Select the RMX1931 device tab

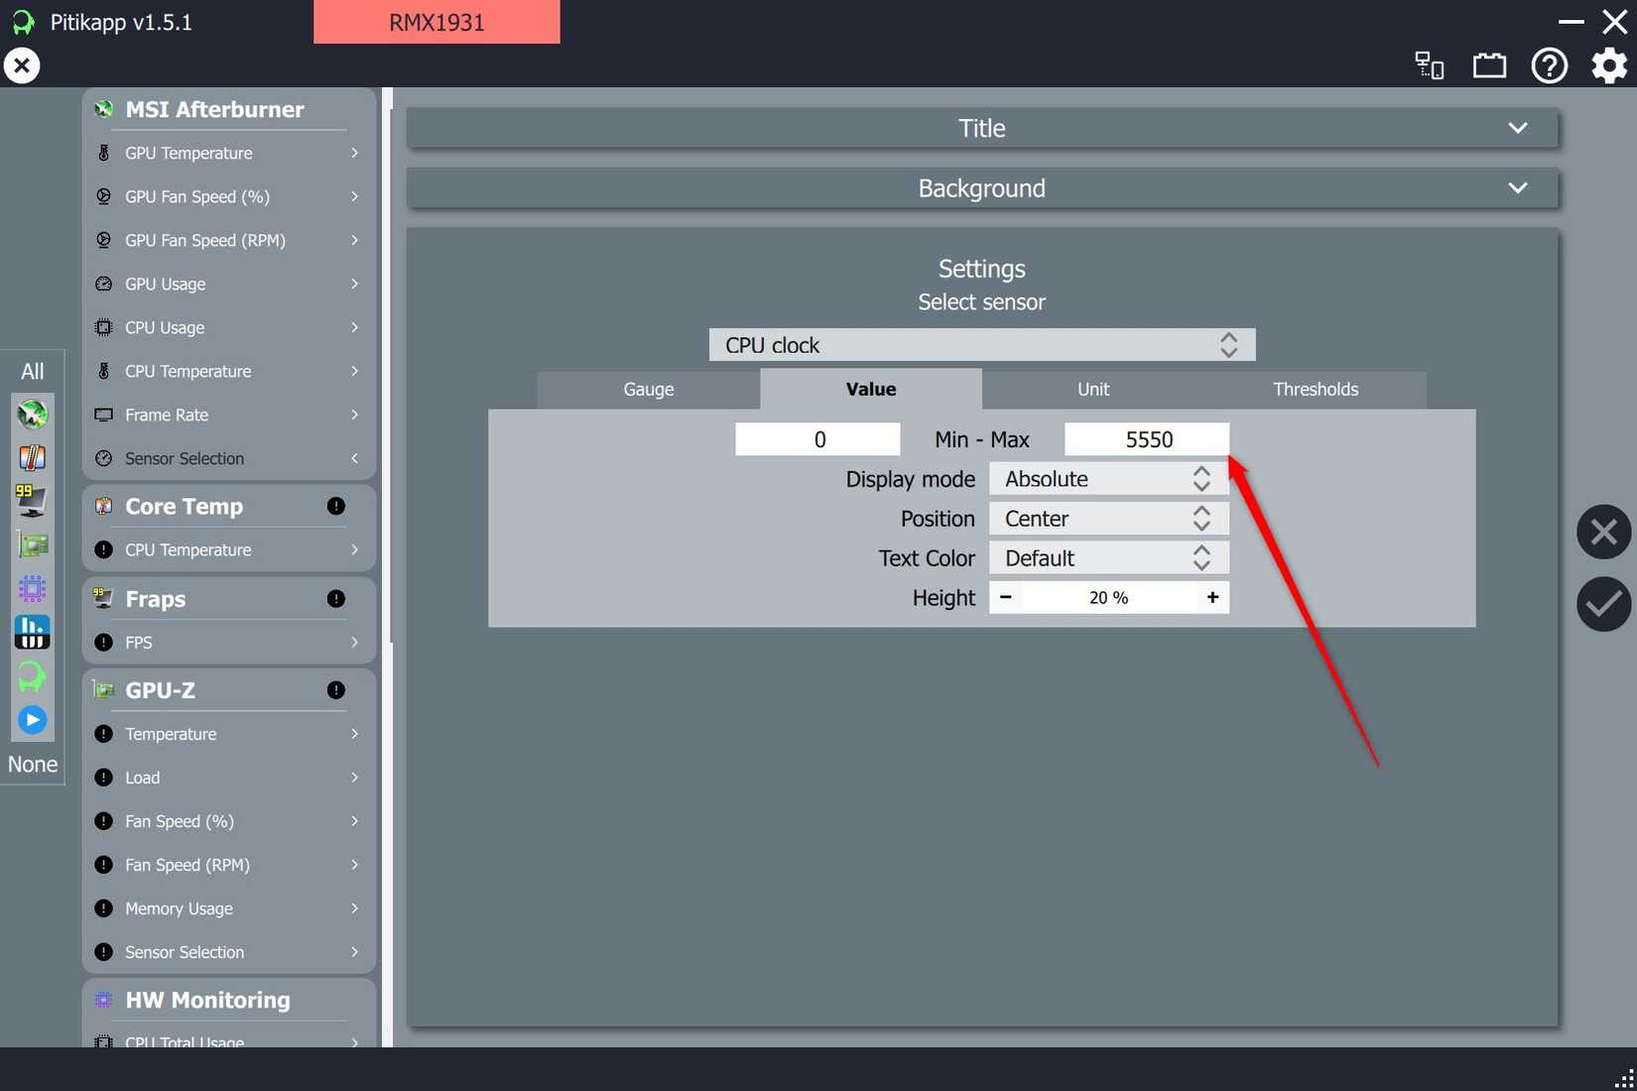pos(437,22)
